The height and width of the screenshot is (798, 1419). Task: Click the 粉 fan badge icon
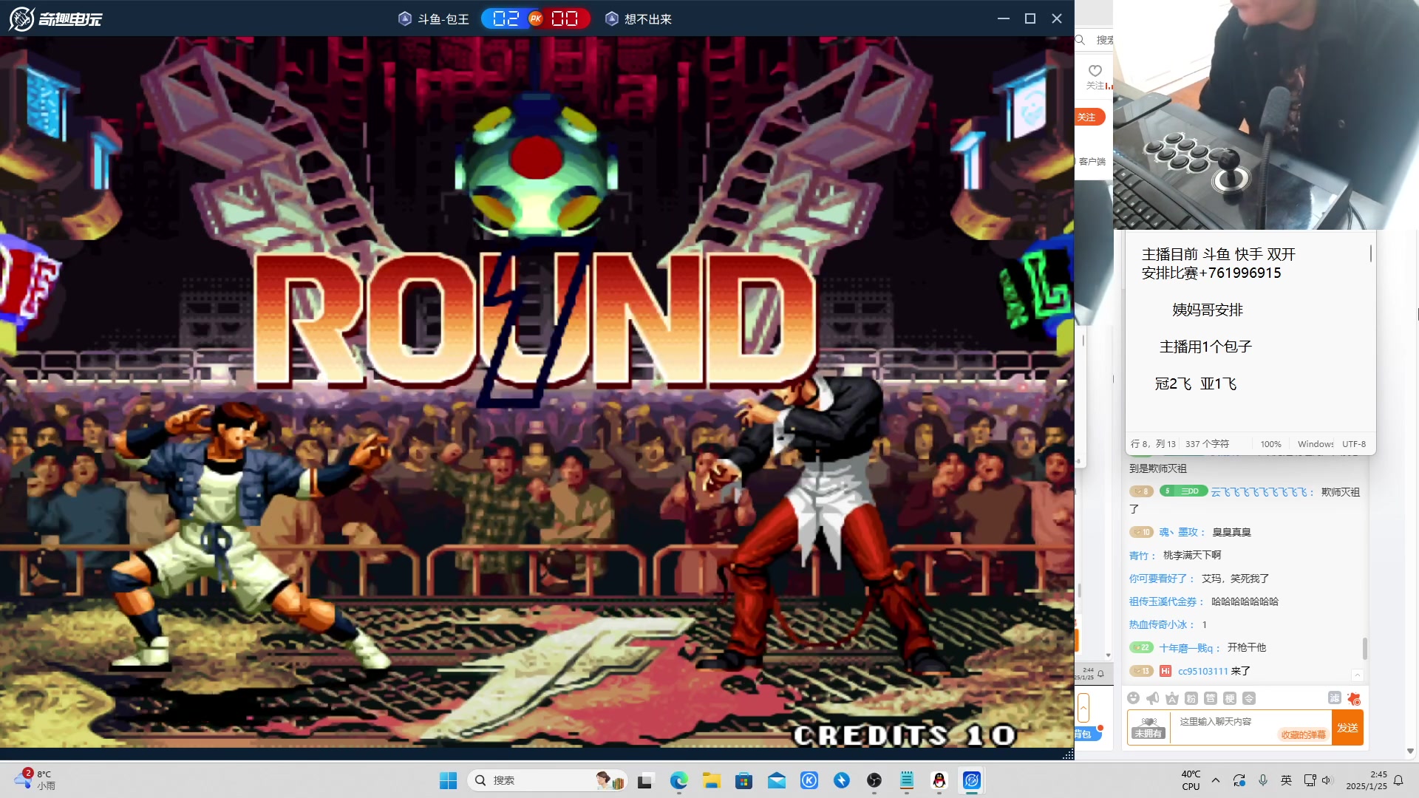pyautogui.click(x=1191, y=698)
